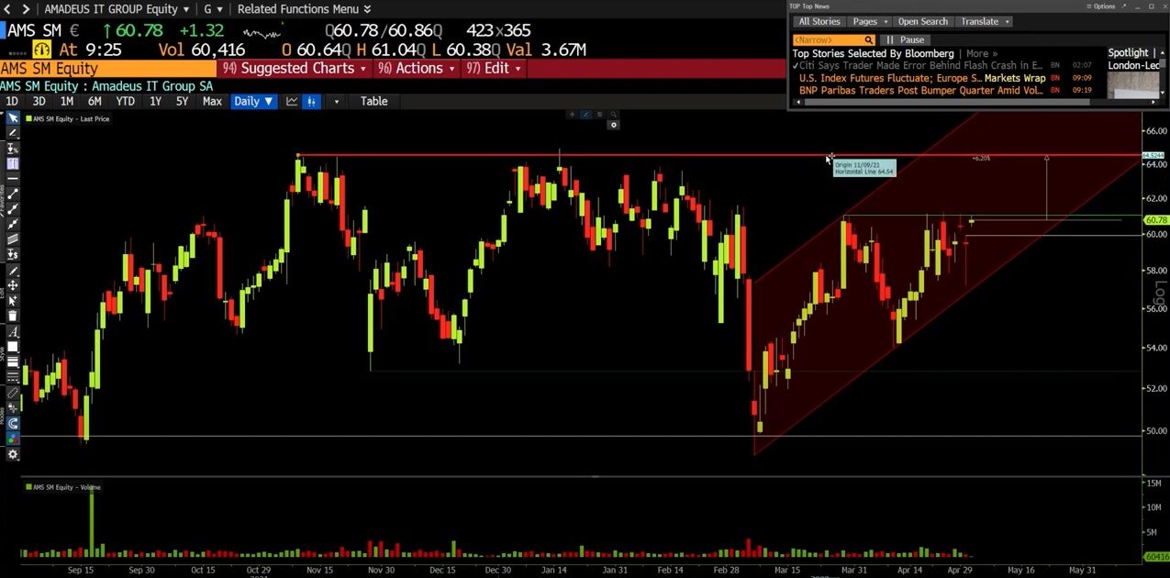Open AMADEUS IT GROUP Equity dropdown
Image resolution: width=1170 pixels, height=578 pixels.
point(117,9)
